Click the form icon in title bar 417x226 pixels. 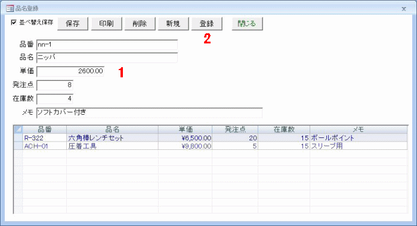[10, 8]
